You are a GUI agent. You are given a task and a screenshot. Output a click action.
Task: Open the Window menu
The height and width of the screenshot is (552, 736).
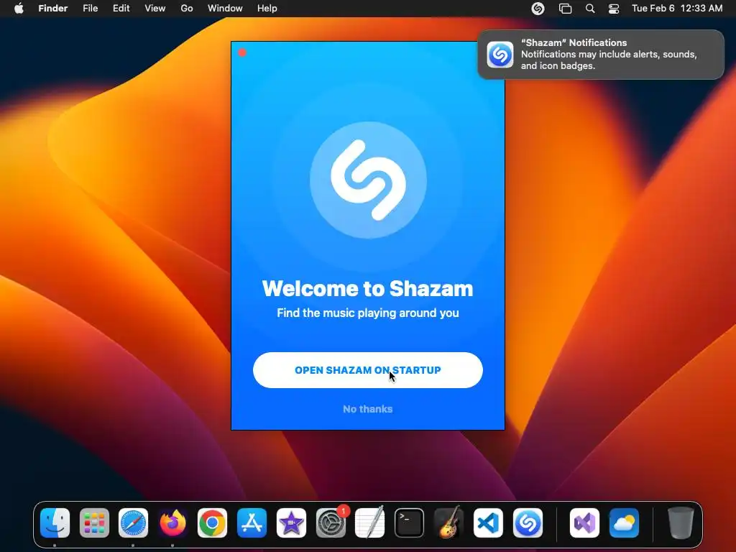225,9
